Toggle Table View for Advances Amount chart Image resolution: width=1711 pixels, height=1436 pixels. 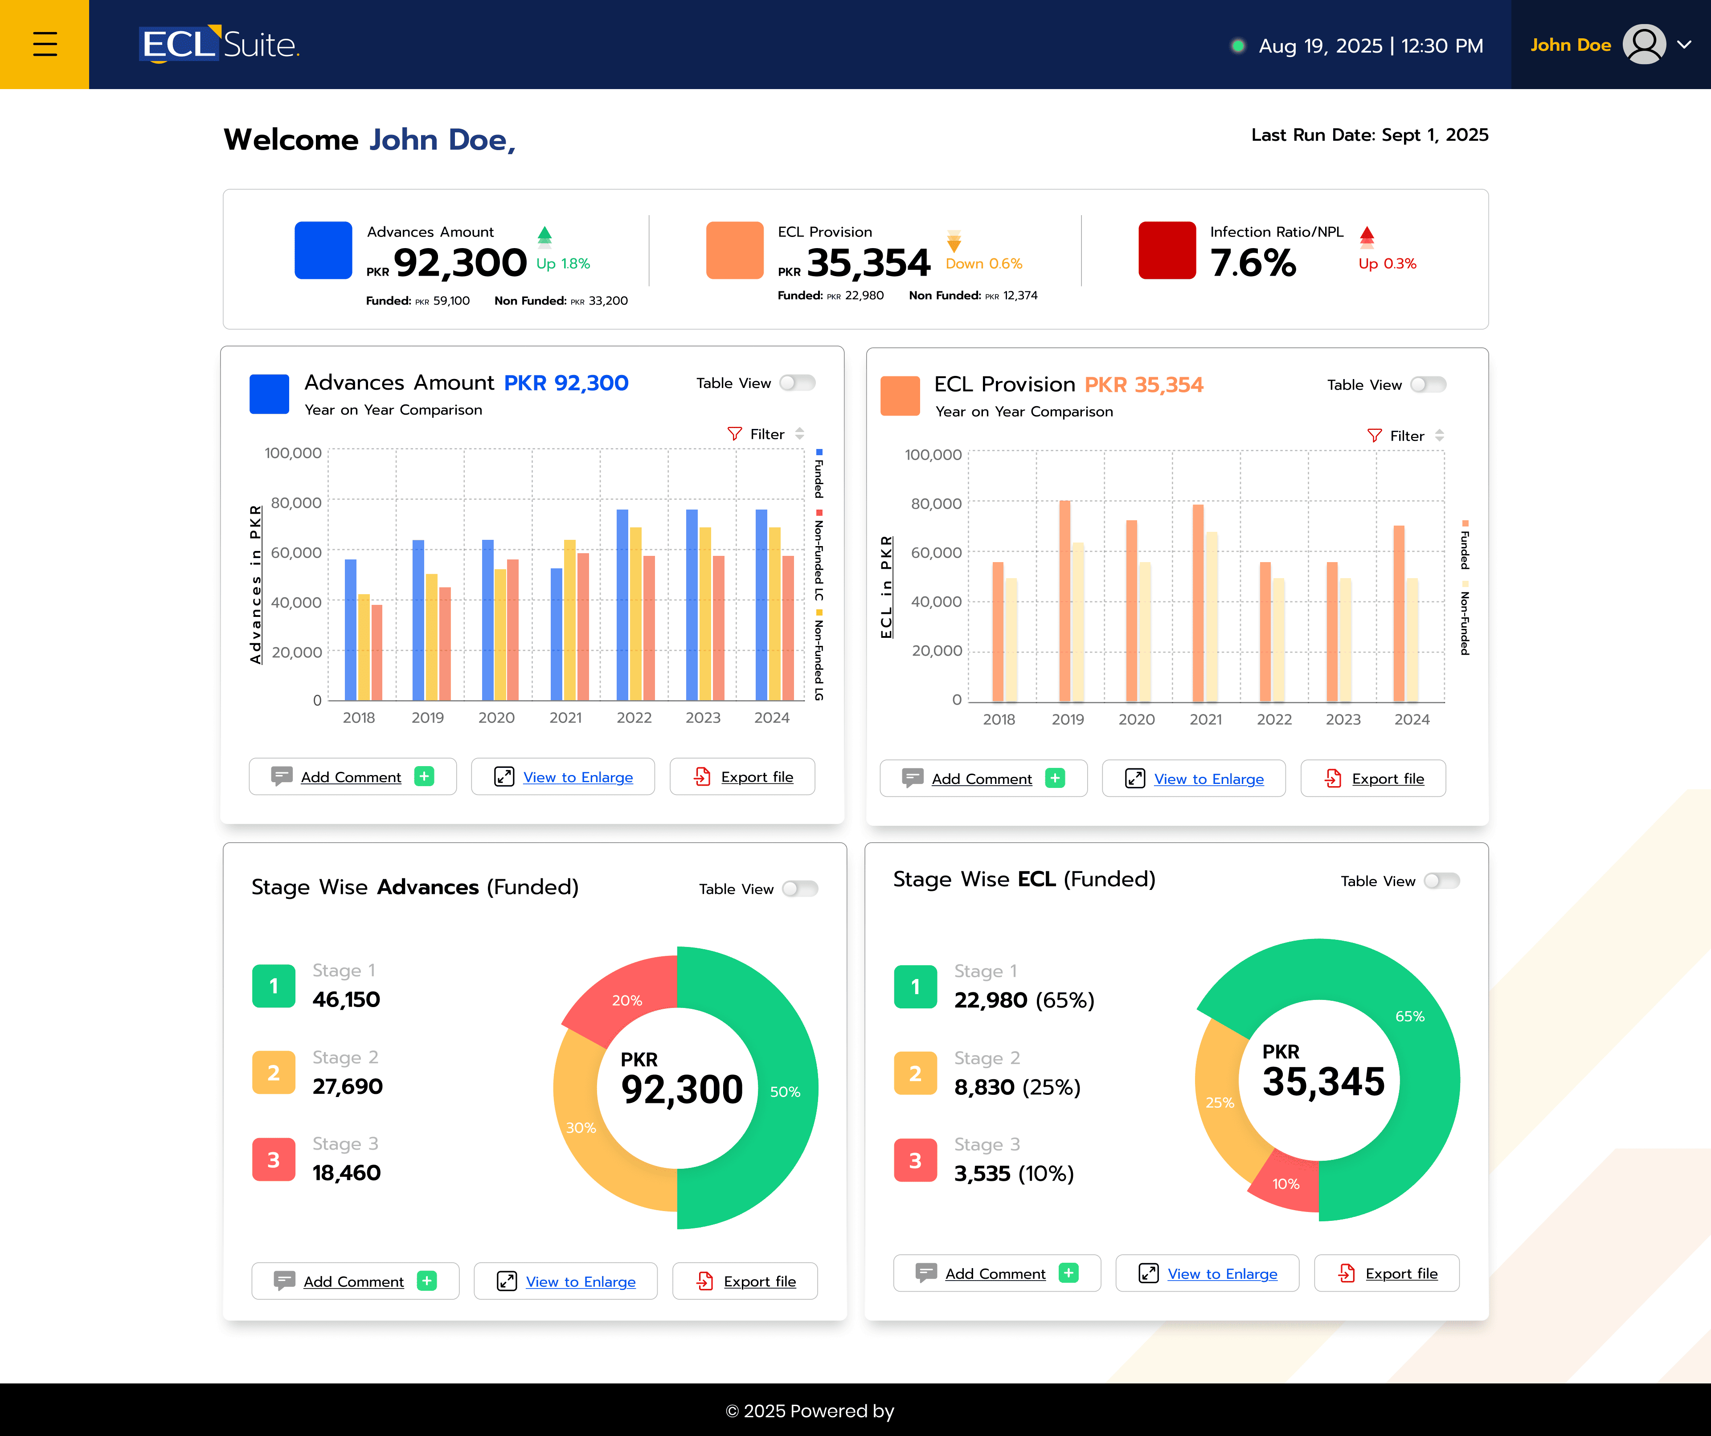coord(797,383)
